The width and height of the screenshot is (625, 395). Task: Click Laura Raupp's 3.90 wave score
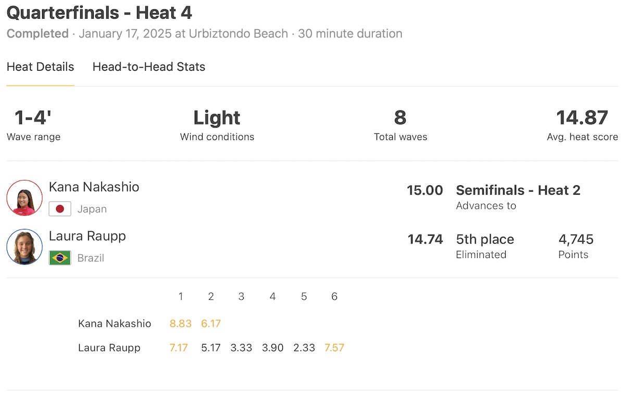click(273, 348)
